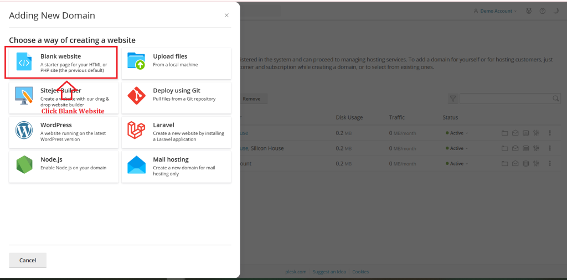The height and width of the screenshot is (280, 567).
Task: Sort by the Disk Usage column header
Action: [x=349, y=117]
